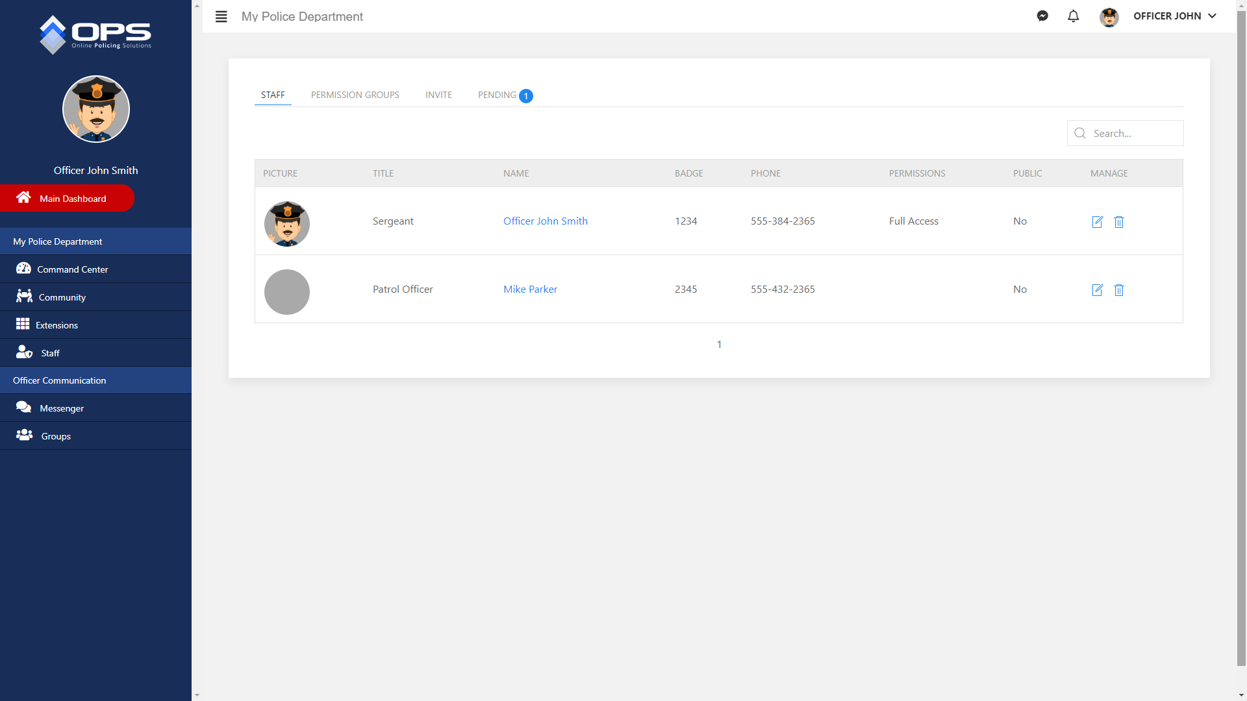The height and width of the screenshot is (701, 1247).
Task: Open Command Center in the sidebar
Action: pyautogui.click(x=72, y=269)
